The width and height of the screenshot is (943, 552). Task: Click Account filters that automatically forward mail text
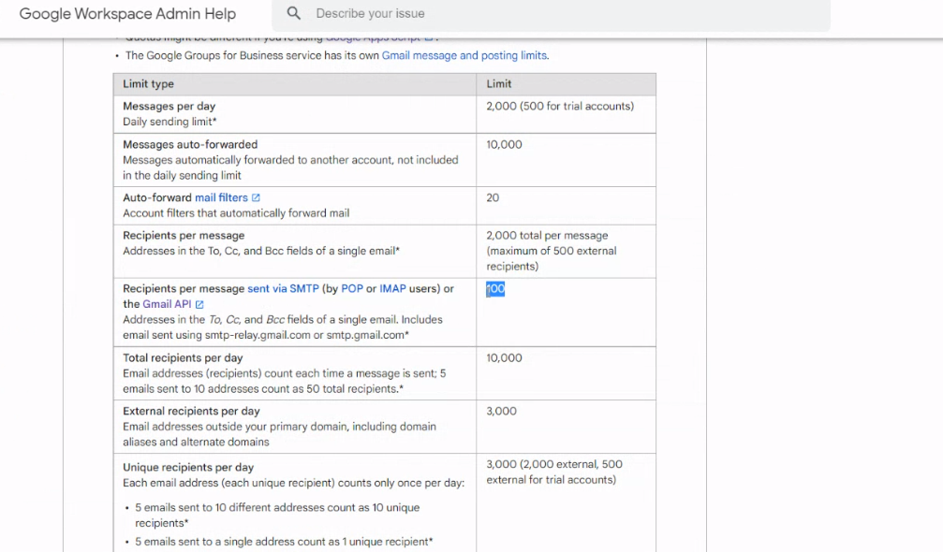tap(236, 213)
